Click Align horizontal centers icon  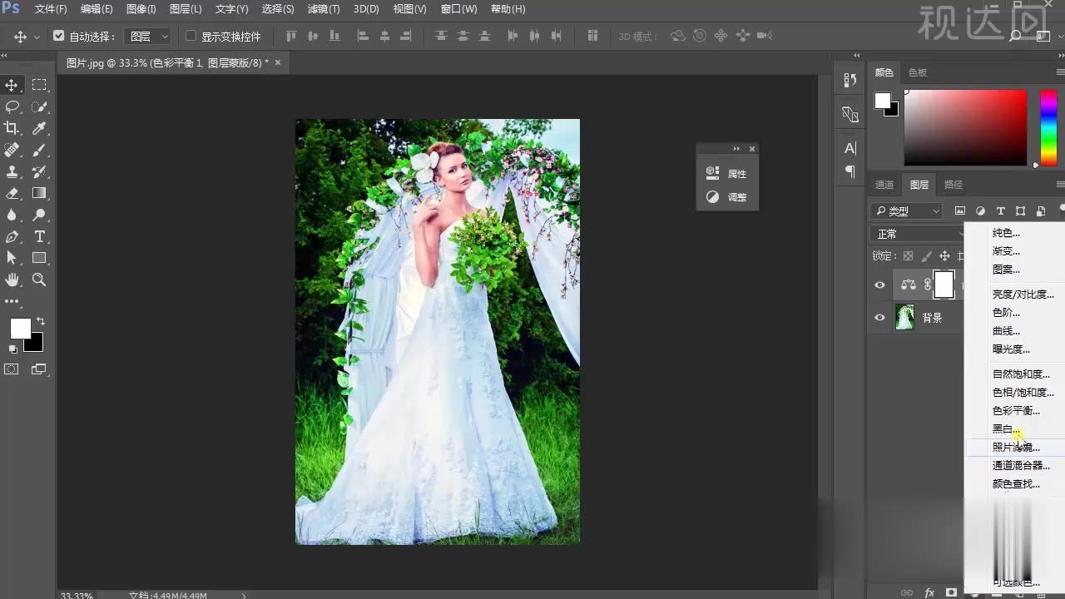pos(384,37)
